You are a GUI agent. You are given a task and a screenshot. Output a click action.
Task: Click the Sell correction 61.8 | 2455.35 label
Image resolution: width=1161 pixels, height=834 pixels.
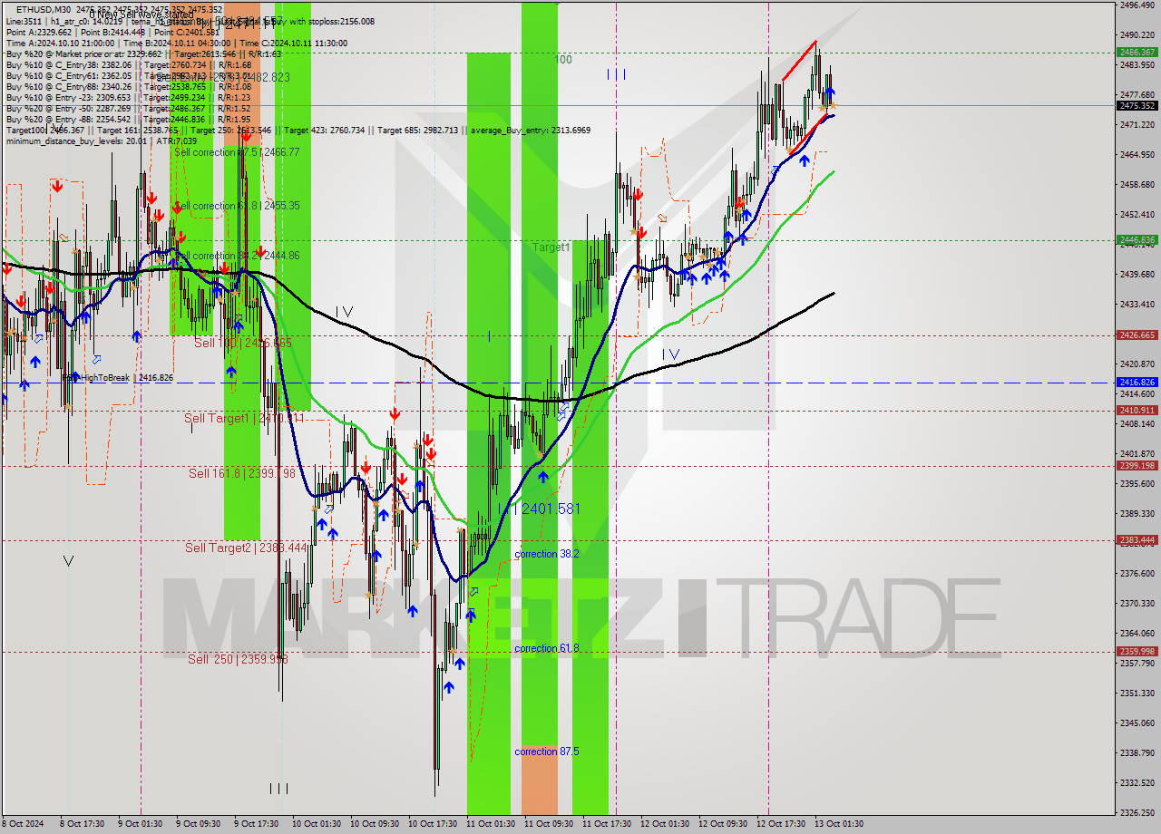point(237,207)
